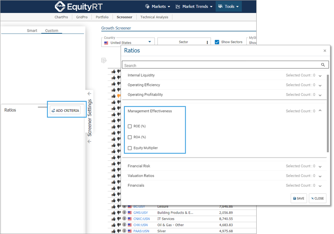Click thumbs down on CHX:USN row
This screenshot has width=334, height=234.
[x=119, y=225]
